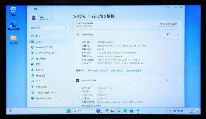The width and height of the screenshot is (206, 119).
Task: Open the Microsoft Edge desktop shortcut
Action: pyautogui.click(x=14, y=25)
